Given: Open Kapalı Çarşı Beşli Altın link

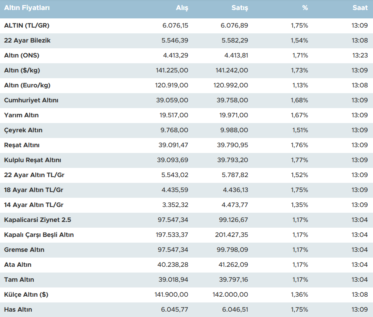Looking at the screenshot, I should click(39, 235).
